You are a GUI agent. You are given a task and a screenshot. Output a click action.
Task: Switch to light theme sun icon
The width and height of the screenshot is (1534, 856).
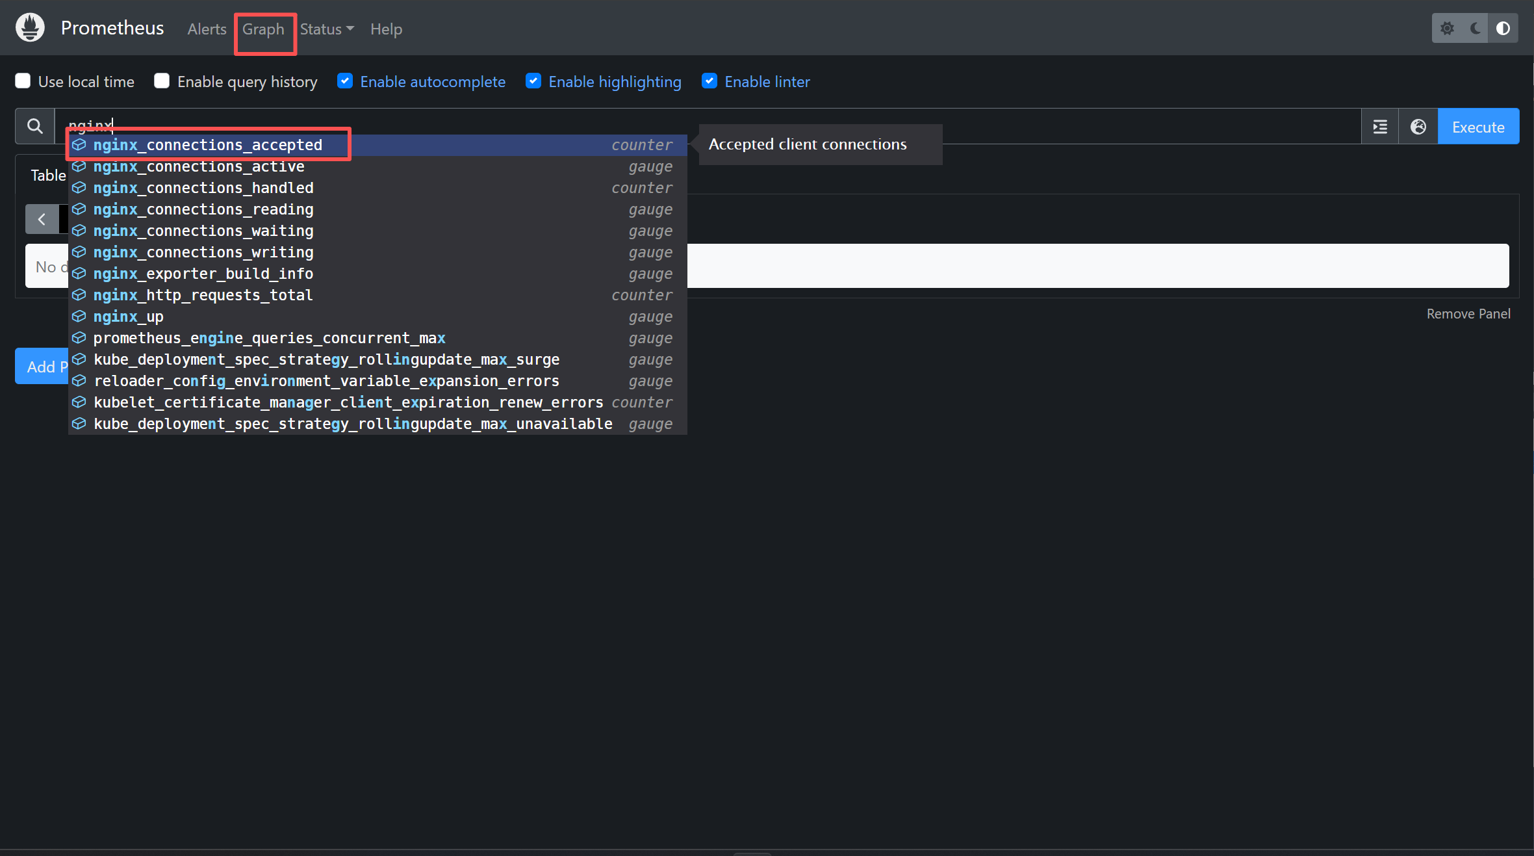(x=1447, y=29)
